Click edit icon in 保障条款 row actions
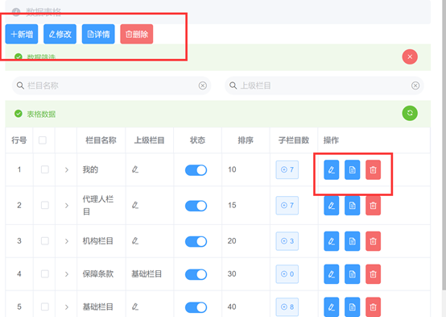Image resolution: width=446 pixels, height=317 pixels. 332,274
